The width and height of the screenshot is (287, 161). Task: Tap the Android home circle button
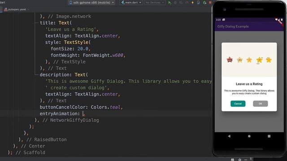coord(249,136)
